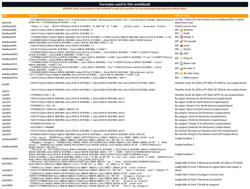Image resolution: width=250 pixels, height=189 pixels.
Task: Select the formula "=IFERROR(C5/B5-1,0)"
Action: [x=42, y=95]
